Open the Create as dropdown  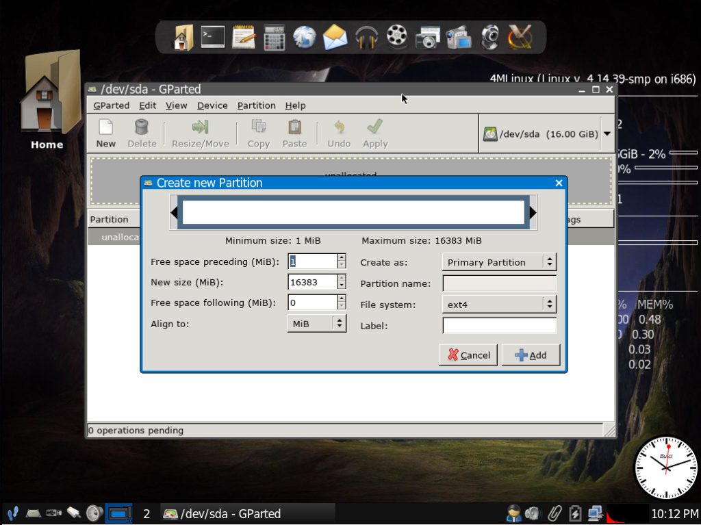pyautogui.click(x=499, y=262)
